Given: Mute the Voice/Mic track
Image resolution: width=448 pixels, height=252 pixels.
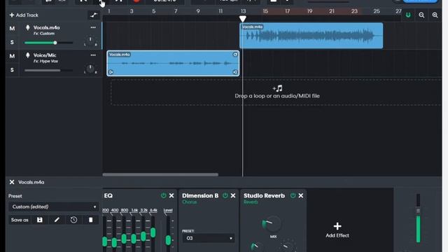Looking at the screenshot, I should pyautogui.click(x=12, y=56).
